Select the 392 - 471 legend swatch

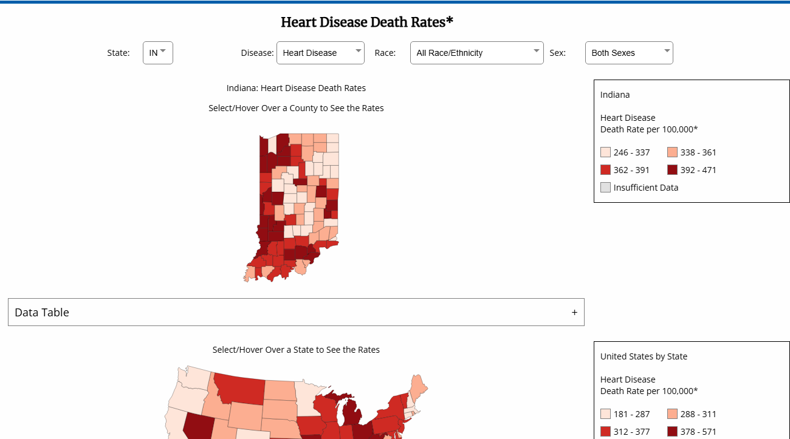pos(671,169)
